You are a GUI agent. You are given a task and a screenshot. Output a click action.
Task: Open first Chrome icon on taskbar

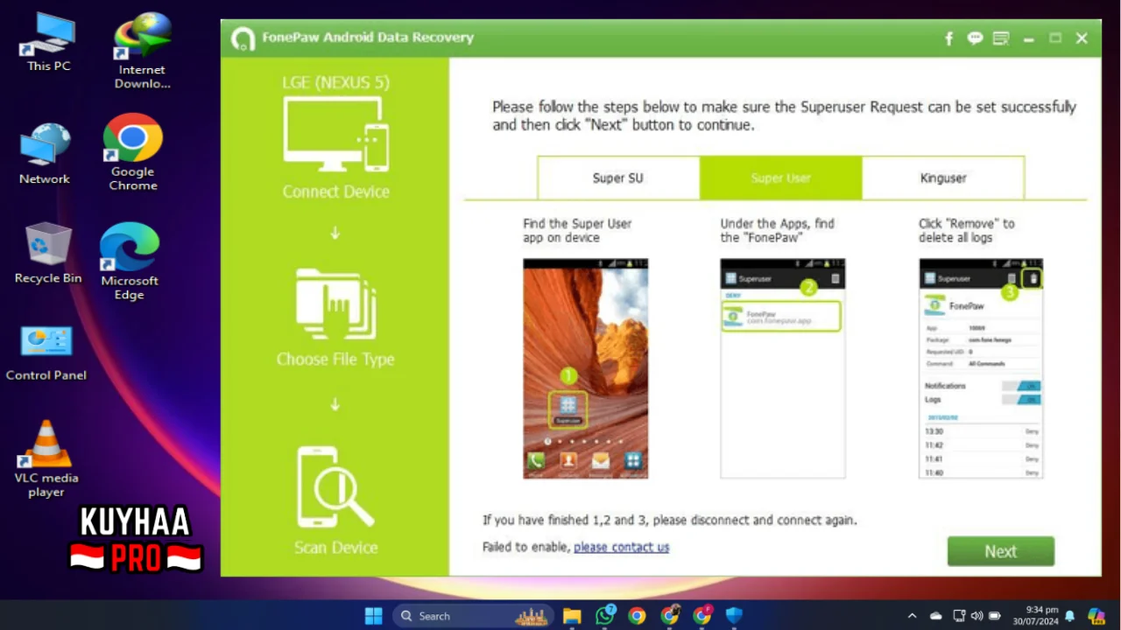click(x=637, y=616)
